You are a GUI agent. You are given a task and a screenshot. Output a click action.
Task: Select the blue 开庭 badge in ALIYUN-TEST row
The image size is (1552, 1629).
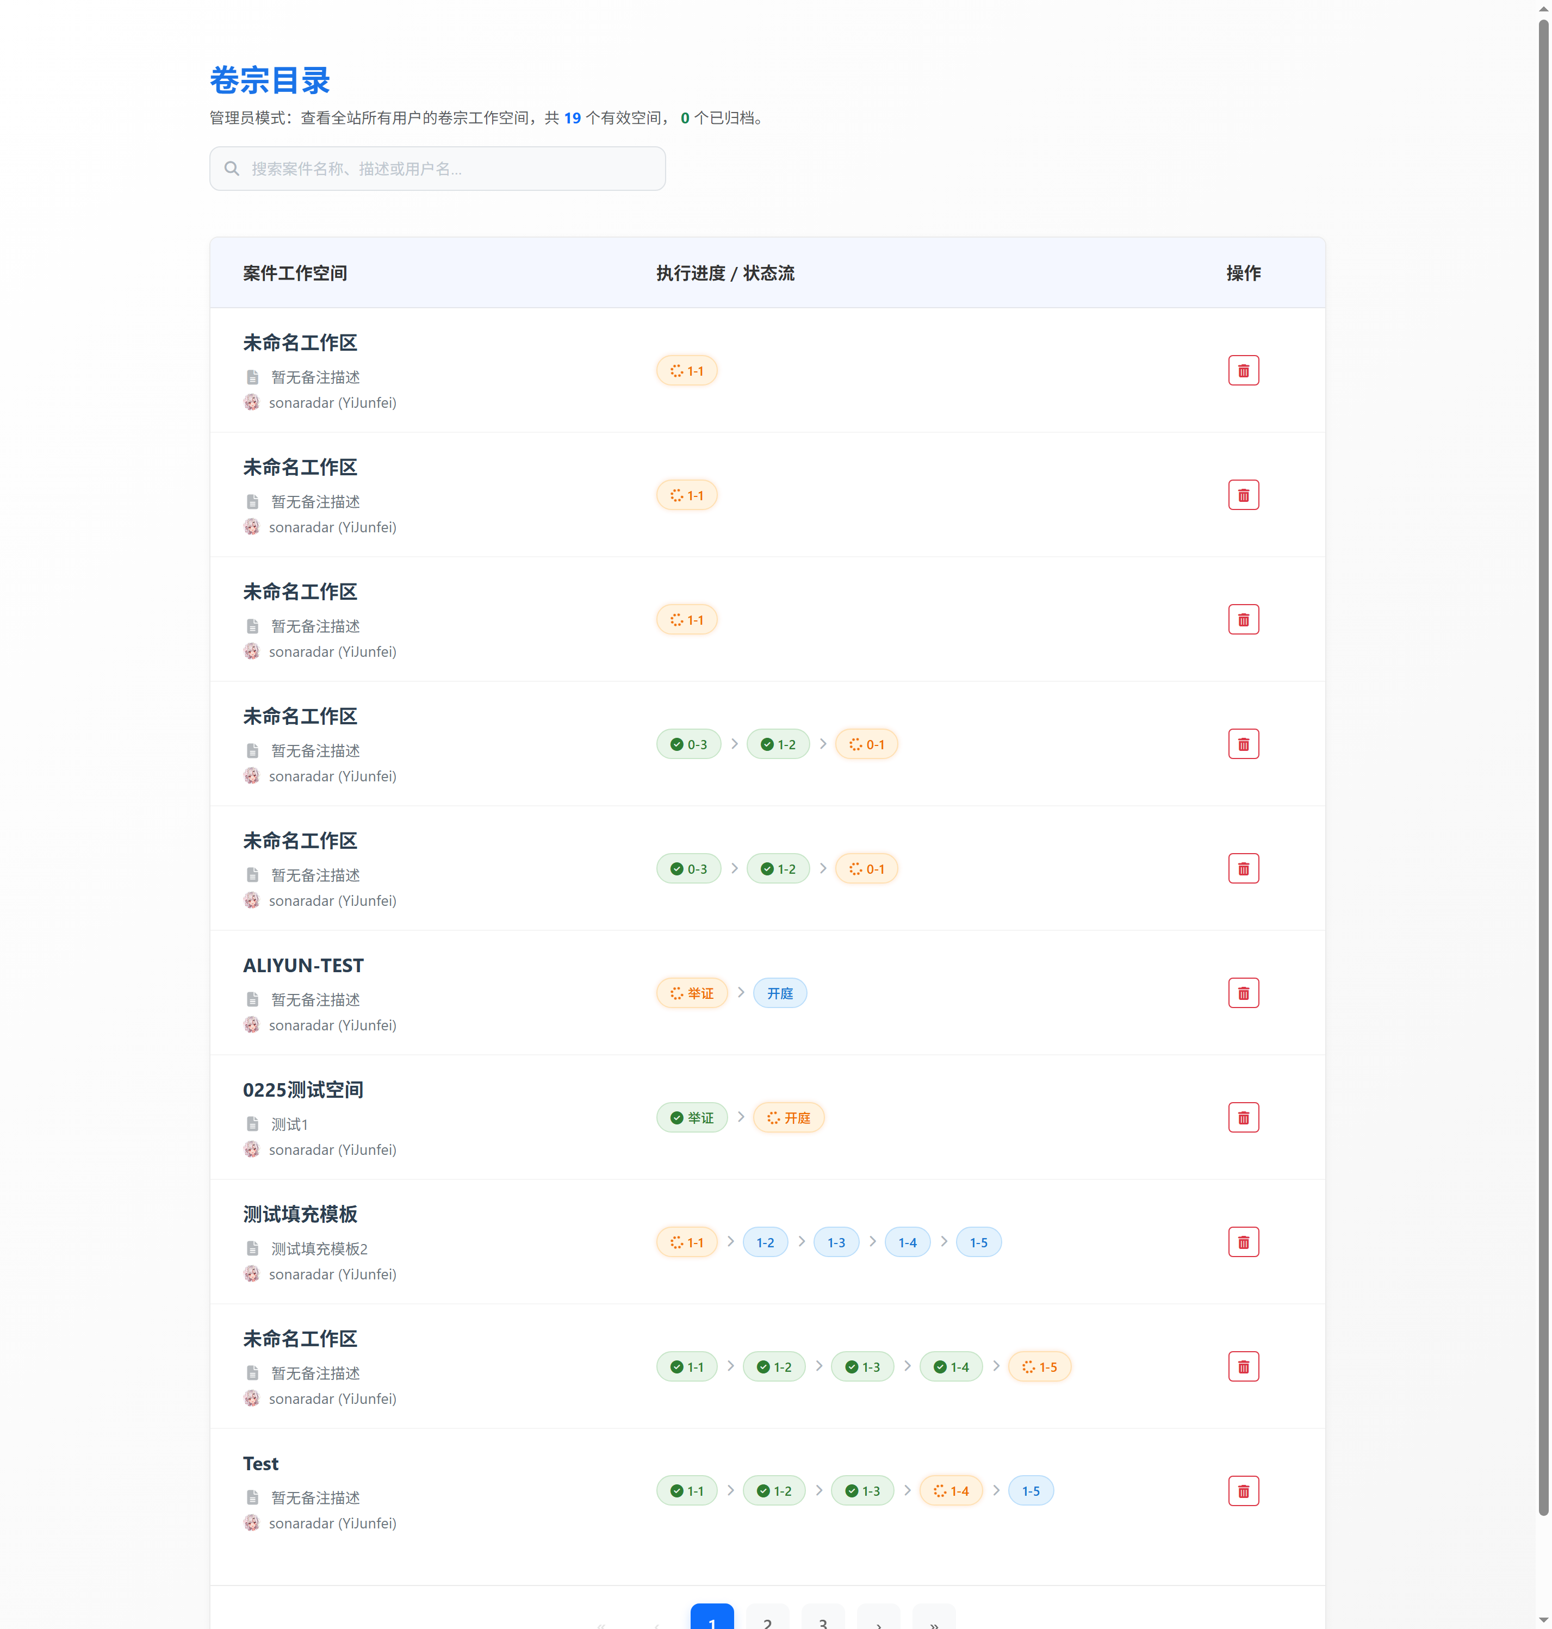tap(779, 993)
